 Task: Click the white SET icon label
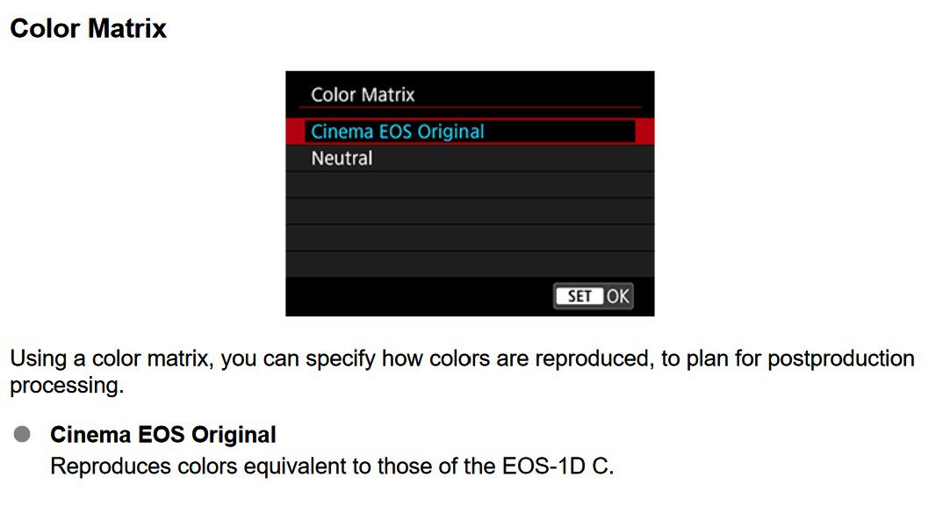tap(579, 296)
